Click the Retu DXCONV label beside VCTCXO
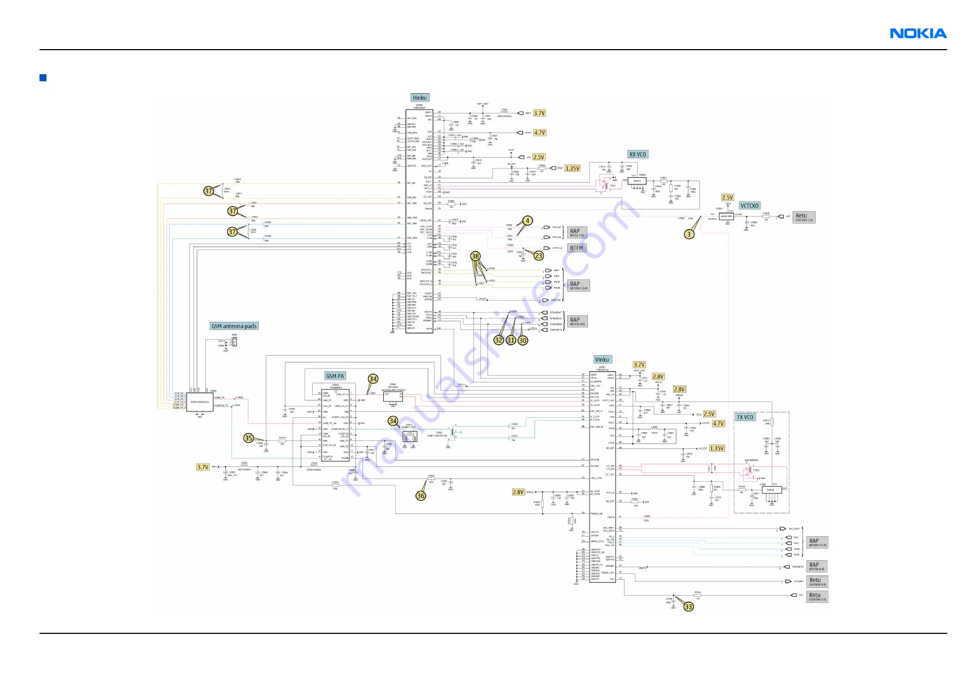This screenshot has height=689, width=975. [804, 217]
